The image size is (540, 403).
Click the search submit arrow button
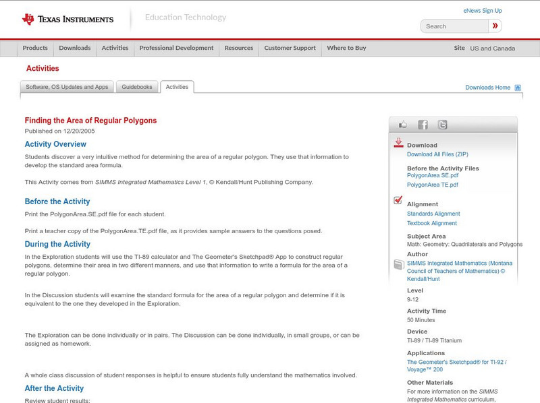(x=495, y=26)
